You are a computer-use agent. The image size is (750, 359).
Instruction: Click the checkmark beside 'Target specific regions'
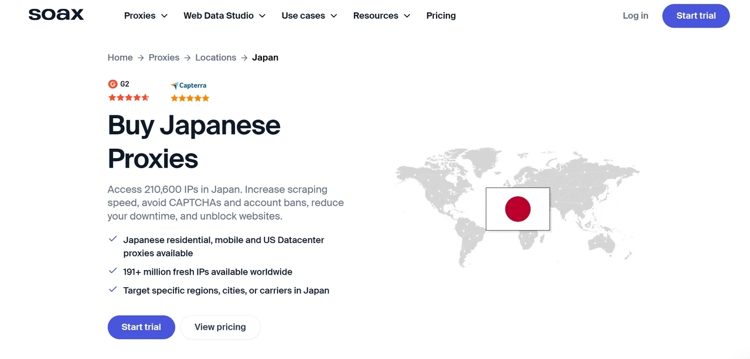(x=112, y=289)
